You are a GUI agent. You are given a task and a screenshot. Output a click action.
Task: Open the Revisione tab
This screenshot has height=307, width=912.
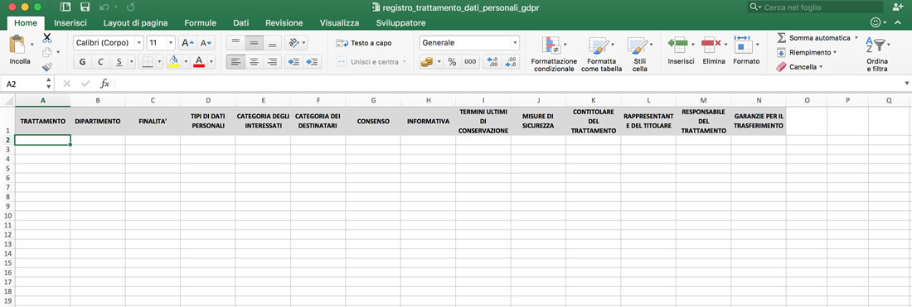284,23
